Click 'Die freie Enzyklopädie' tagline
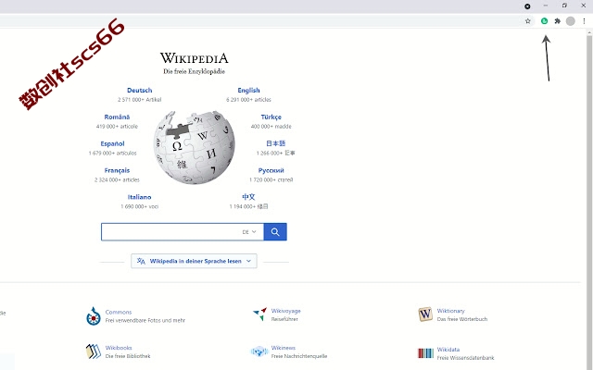593x370 pixels. (194, 71)
